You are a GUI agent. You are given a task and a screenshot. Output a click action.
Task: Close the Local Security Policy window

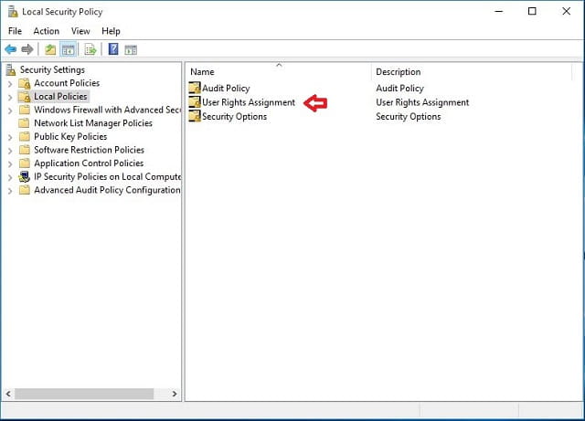point(566,12)
